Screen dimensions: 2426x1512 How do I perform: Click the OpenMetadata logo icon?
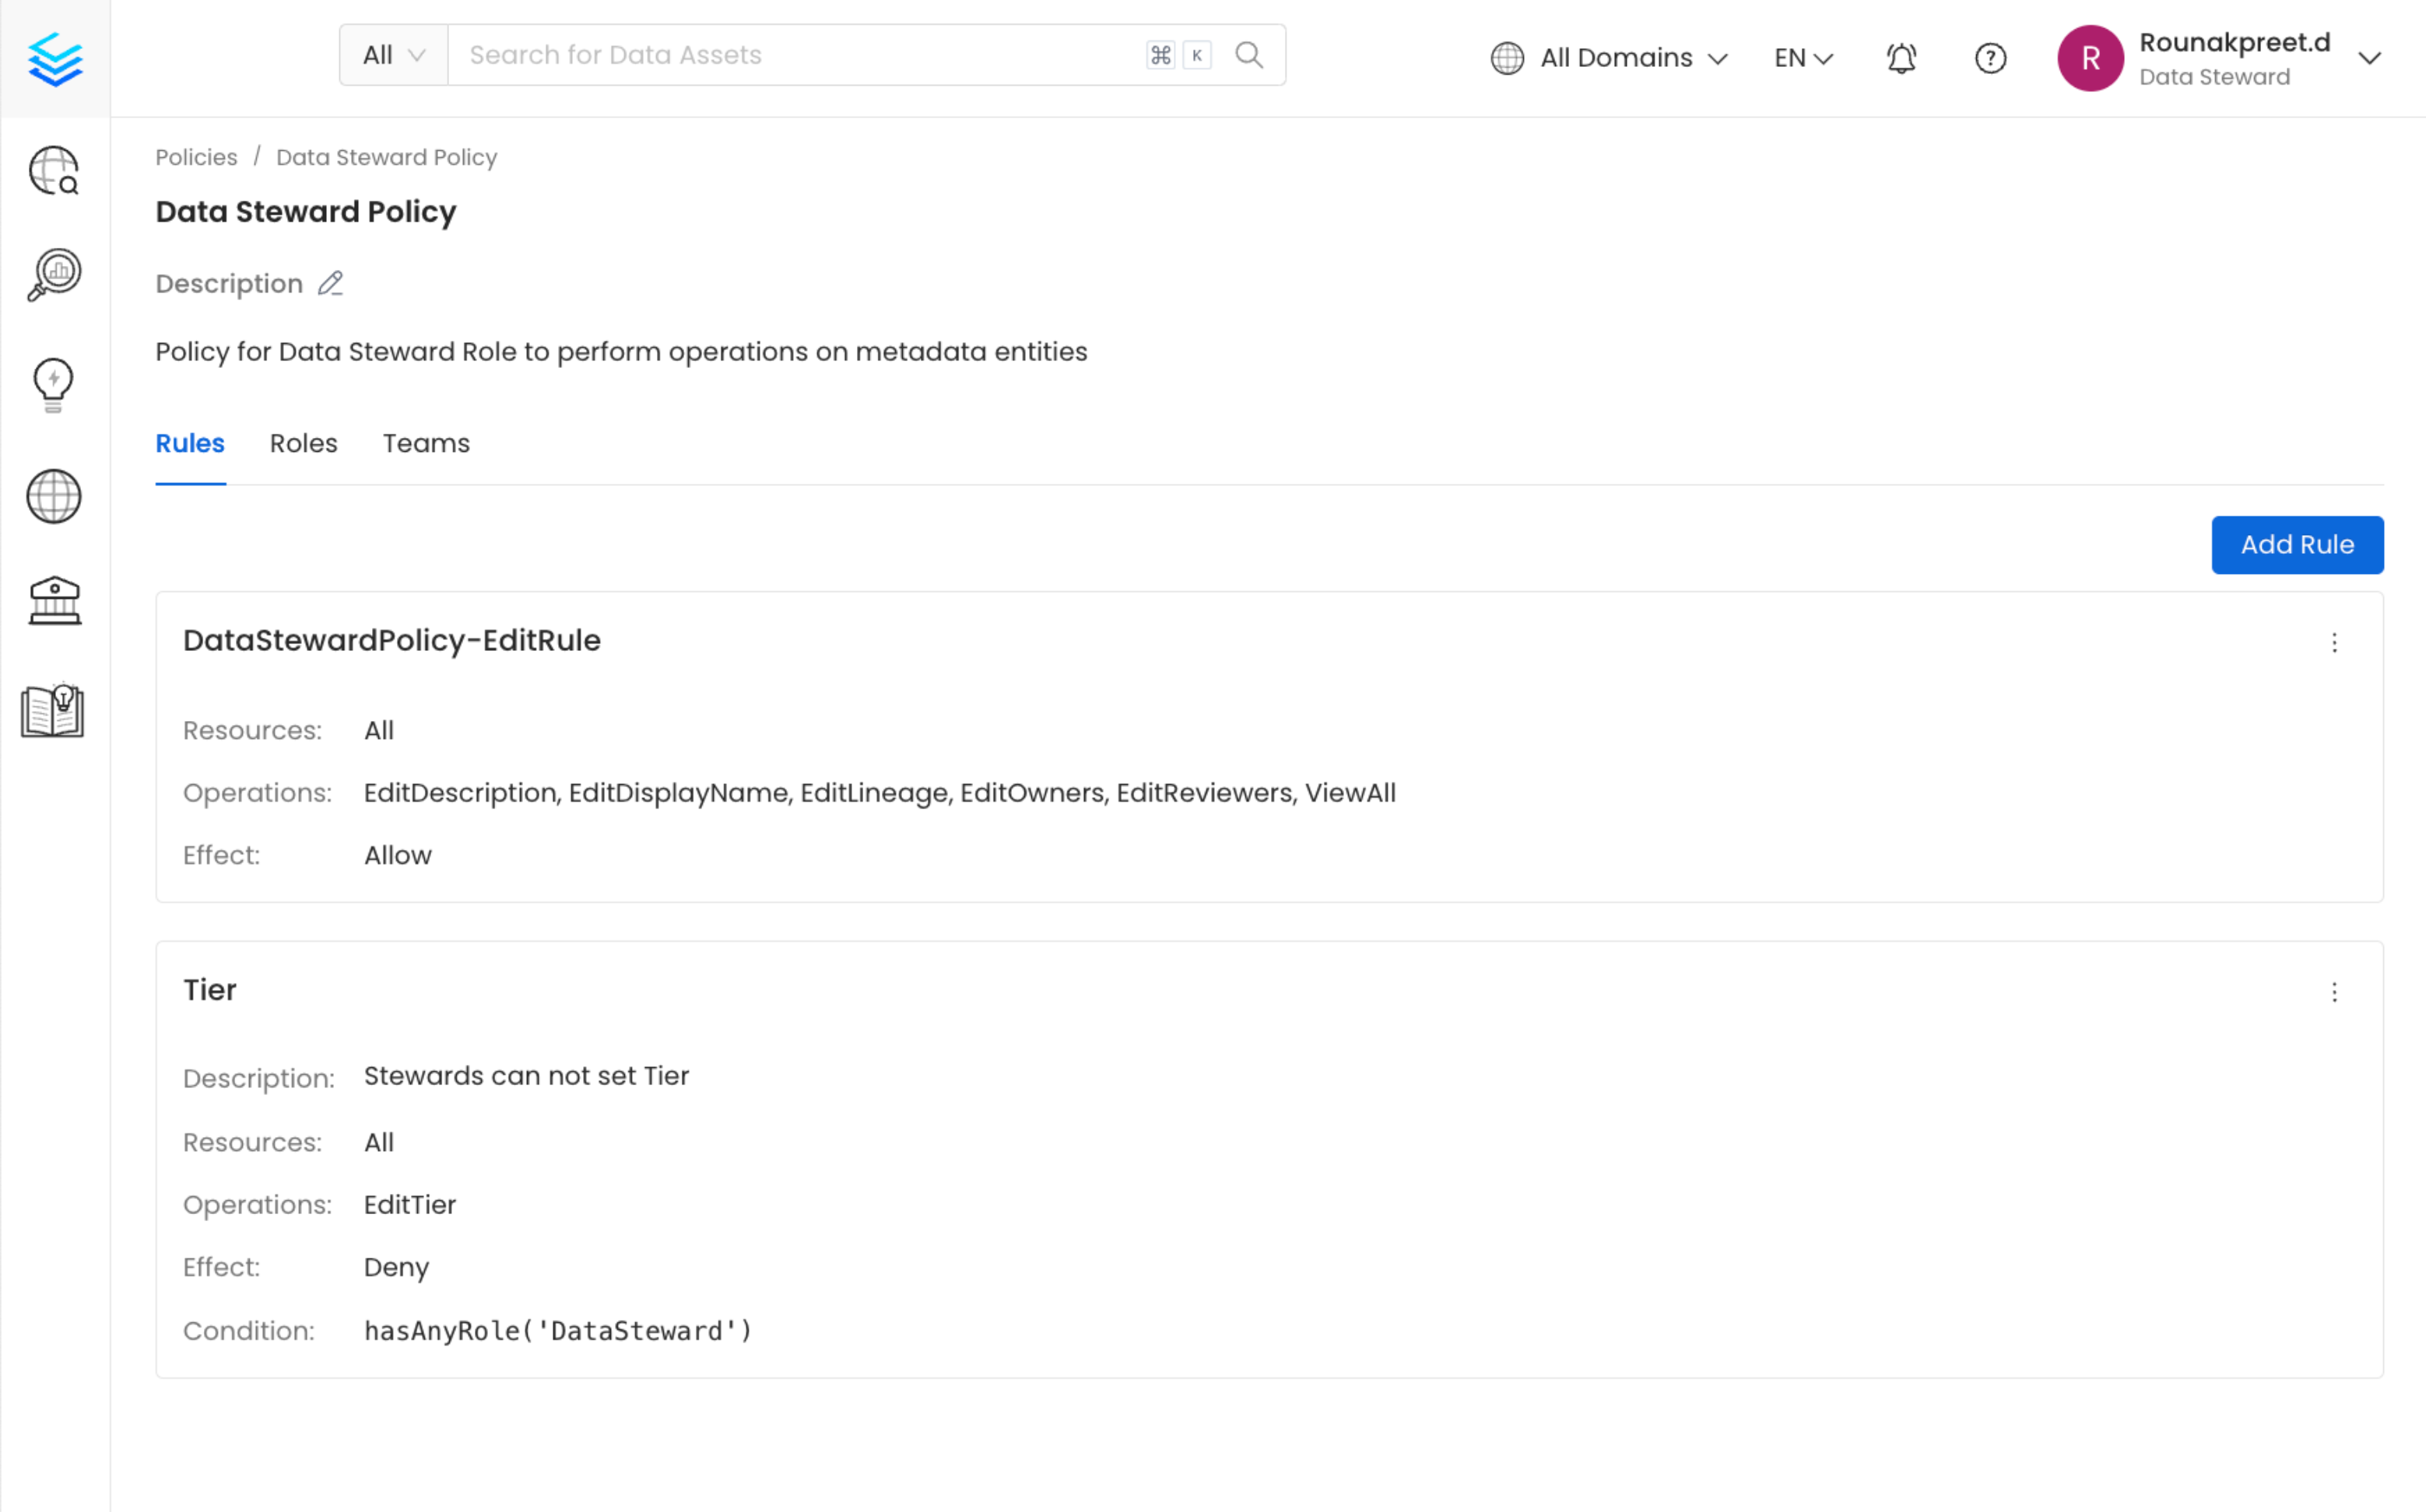(55, 59)
